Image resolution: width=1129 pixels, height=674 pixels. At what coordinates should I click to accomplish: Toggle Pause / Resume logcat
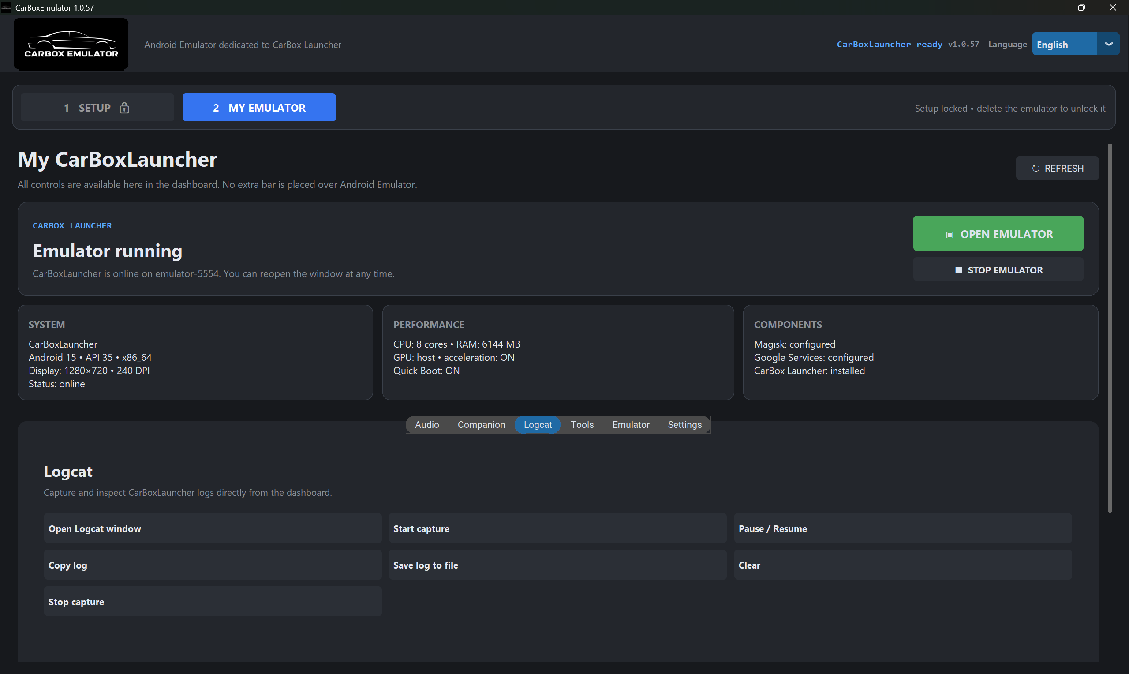click(903, 528)
